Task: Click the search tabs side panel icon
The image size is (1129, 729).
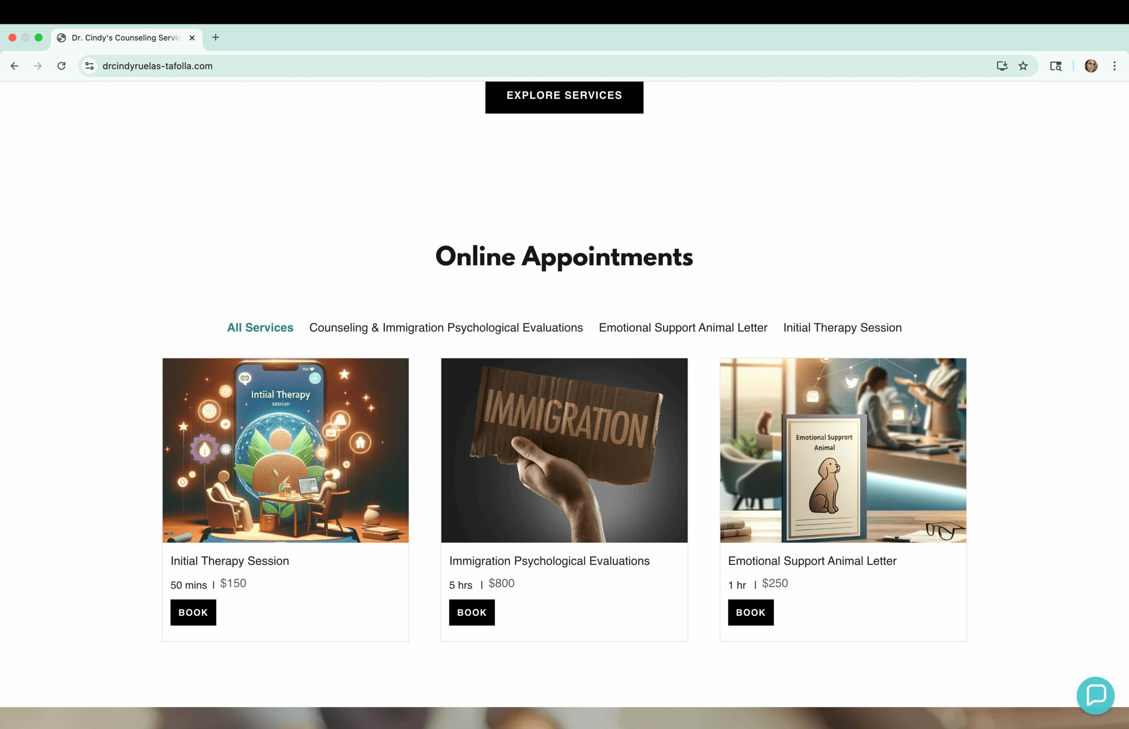Action: (x=1056, y=66)
